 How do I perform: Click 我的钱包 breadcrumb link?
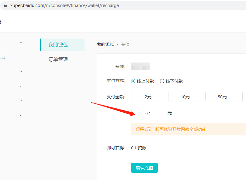(x=105, y=45)
